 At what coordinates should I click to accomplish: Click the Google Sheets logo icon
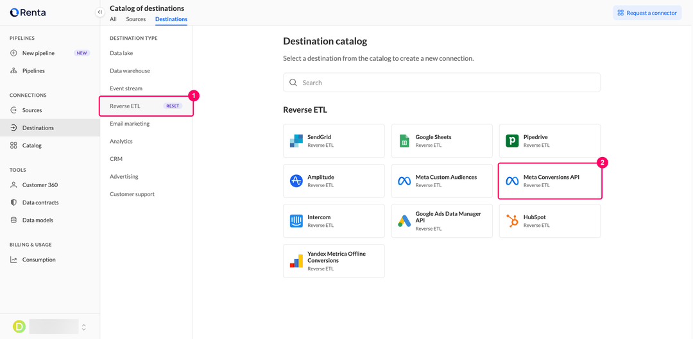[x=404, y=140]
